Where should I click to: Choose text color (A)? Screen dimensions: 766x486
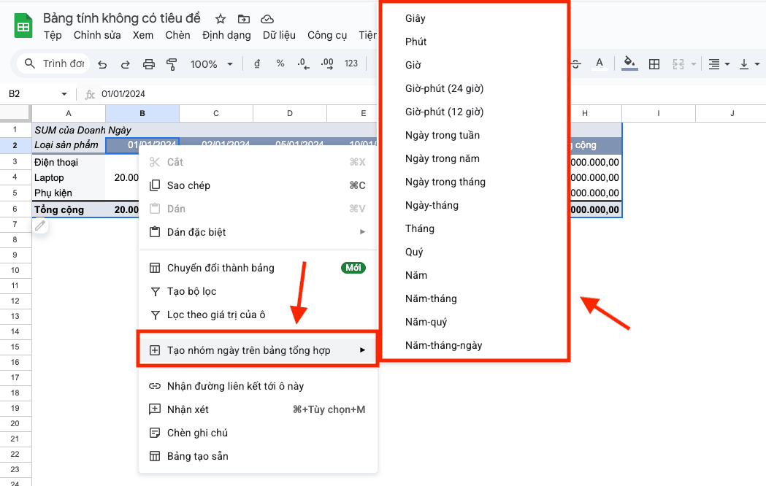600,64
